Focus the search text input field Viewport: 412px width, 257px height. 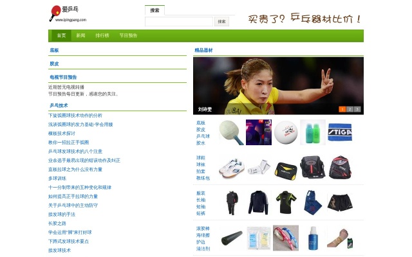[179, 22]
